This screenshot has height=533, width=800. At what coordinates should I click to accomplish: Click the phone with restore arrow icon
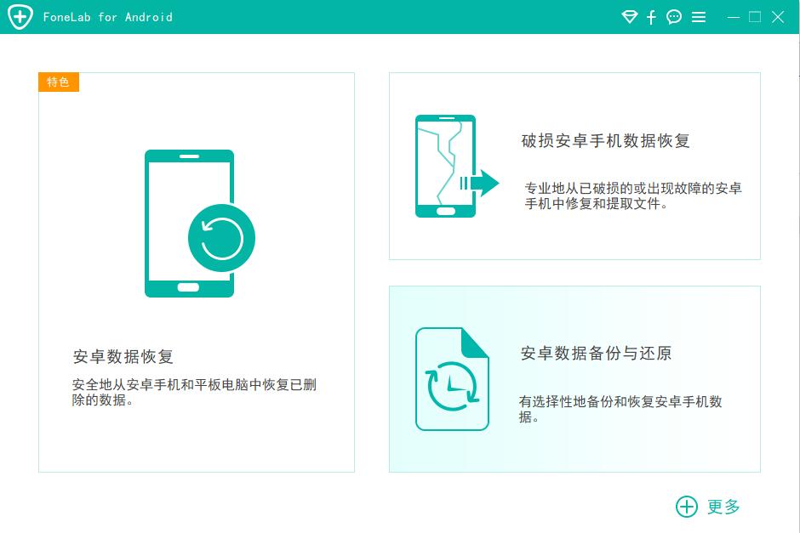tap(199, 224)
